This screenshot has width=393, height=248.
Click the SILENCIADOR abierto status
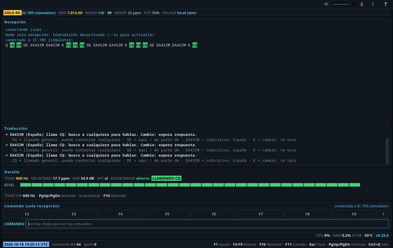click(x=130, y=178)
